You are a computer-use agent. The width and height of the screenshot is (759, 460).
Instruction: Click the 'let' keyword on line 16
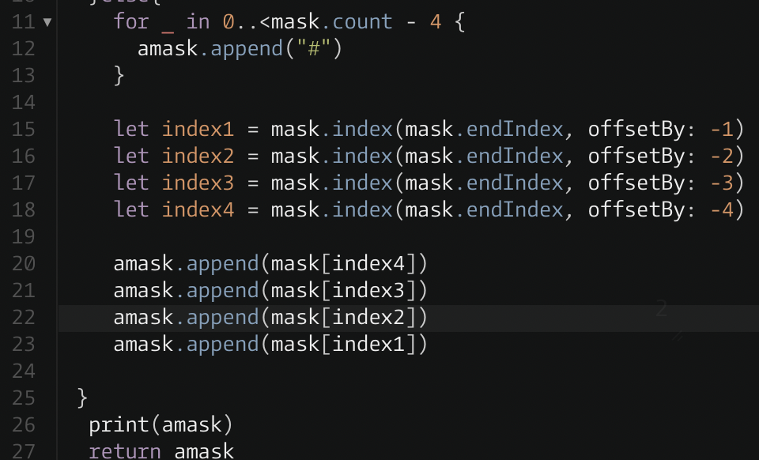pyautogui.click(x=131, y=156)
